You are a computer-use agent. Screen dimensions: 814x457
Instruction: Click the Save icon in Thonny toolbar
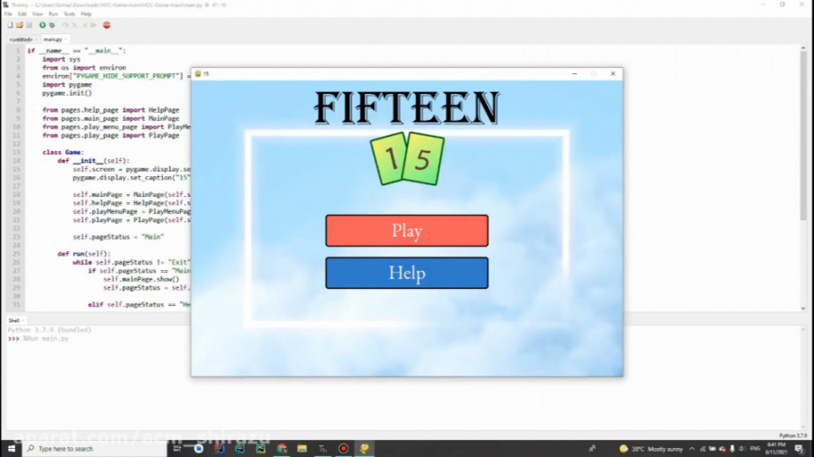(29, 25)
